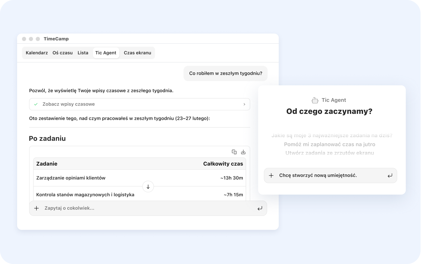Select the Tic Agent tab
The height and width of the screenshot is (264, 424).
(106, 53)
